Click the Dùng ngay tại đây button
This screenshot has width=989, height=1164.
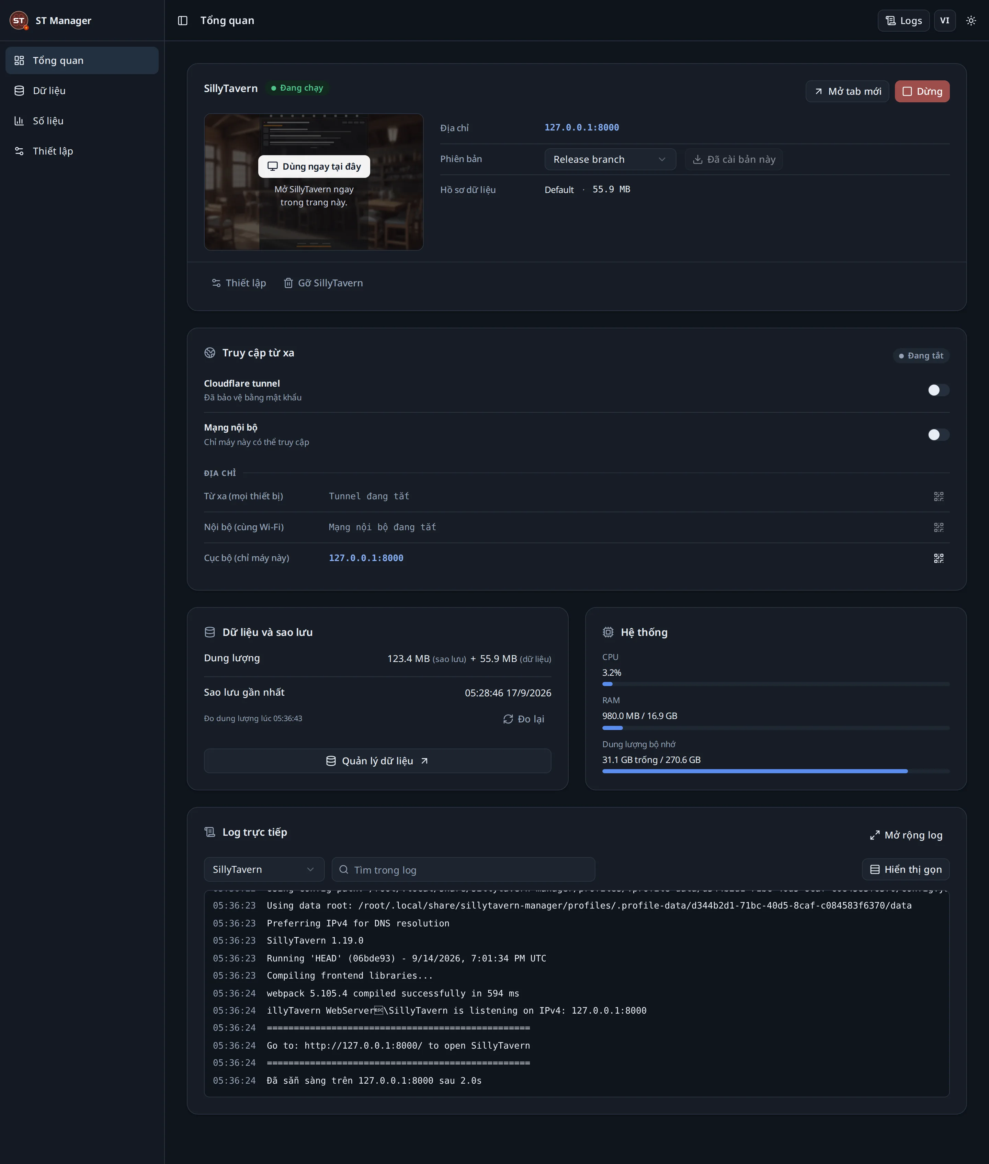(314, 167)
